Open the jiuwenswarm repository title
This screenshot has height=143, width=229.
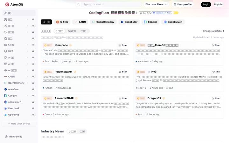point(63,72)
